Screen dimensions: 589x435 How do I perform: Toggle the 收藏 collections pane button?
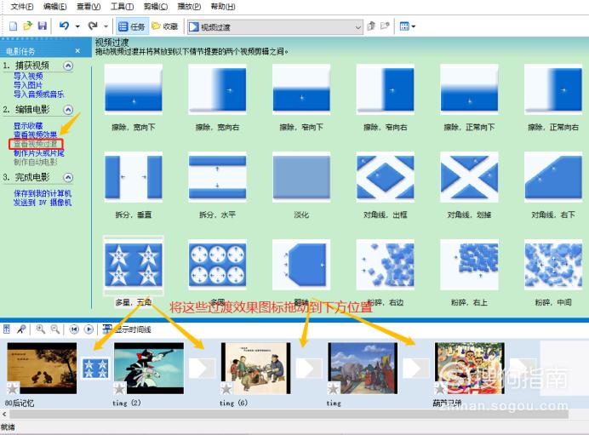(165, 26)
